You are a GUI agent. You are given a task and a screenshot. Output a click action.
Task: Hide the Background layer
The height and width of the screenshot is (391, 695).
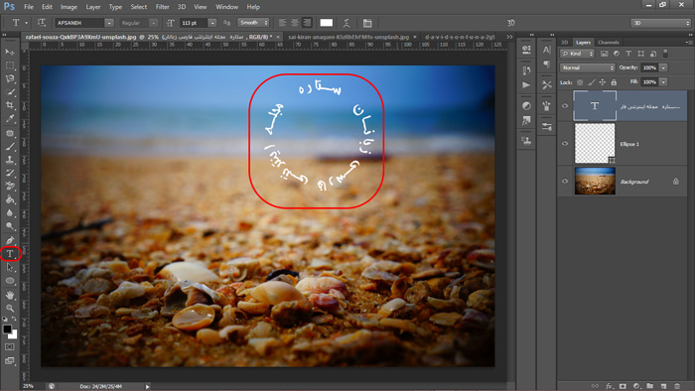point(565,181)
